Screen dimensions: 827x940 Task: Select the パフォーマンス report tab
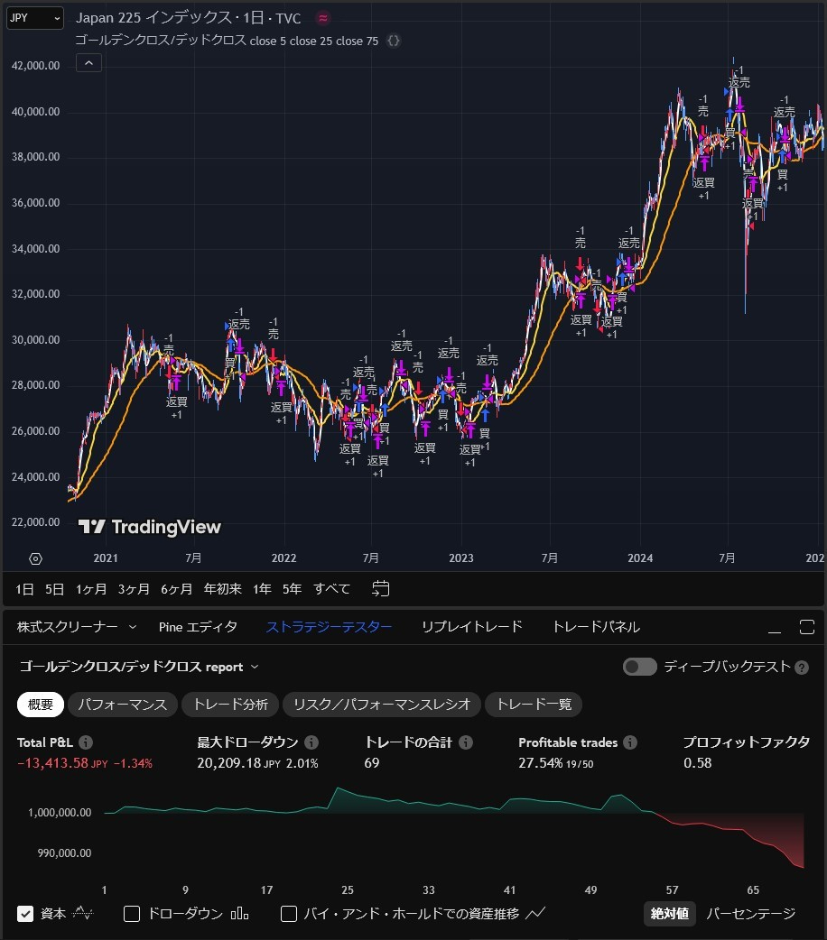pyautogui.click(x=123, y=705)
